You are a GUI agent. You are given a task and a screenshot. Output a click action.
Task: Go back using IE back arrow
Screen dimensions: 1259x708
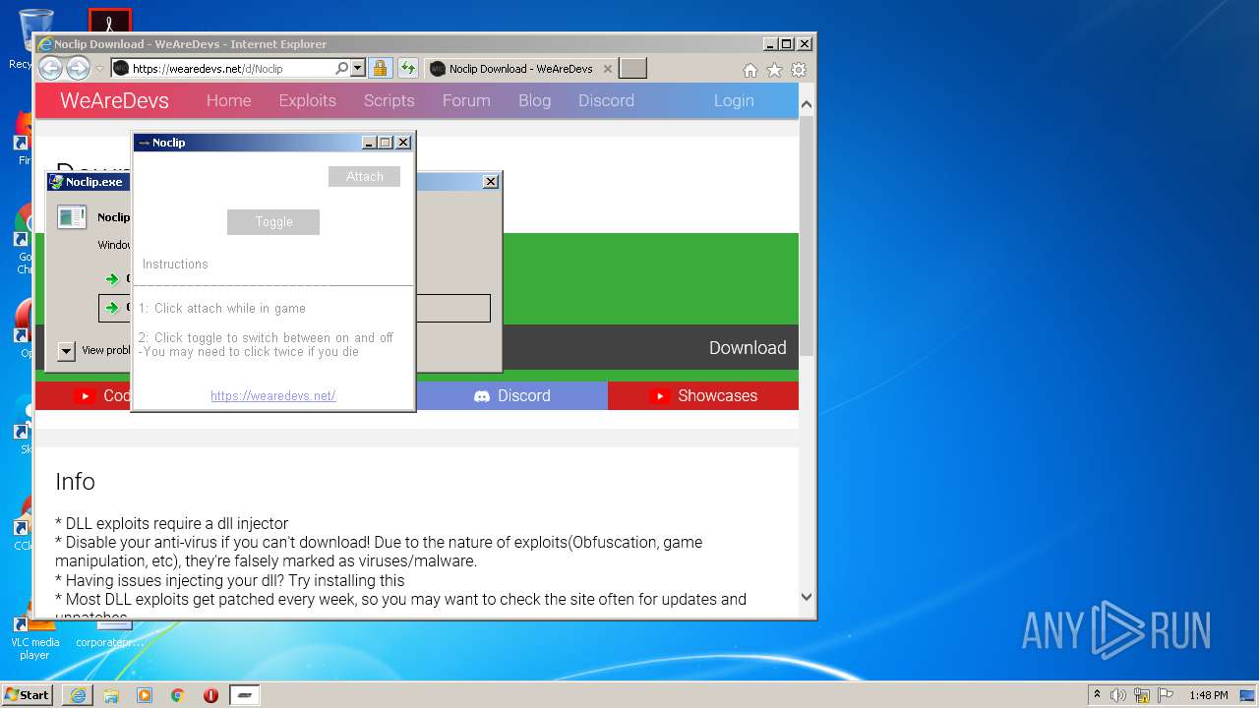tap(50, 68)
